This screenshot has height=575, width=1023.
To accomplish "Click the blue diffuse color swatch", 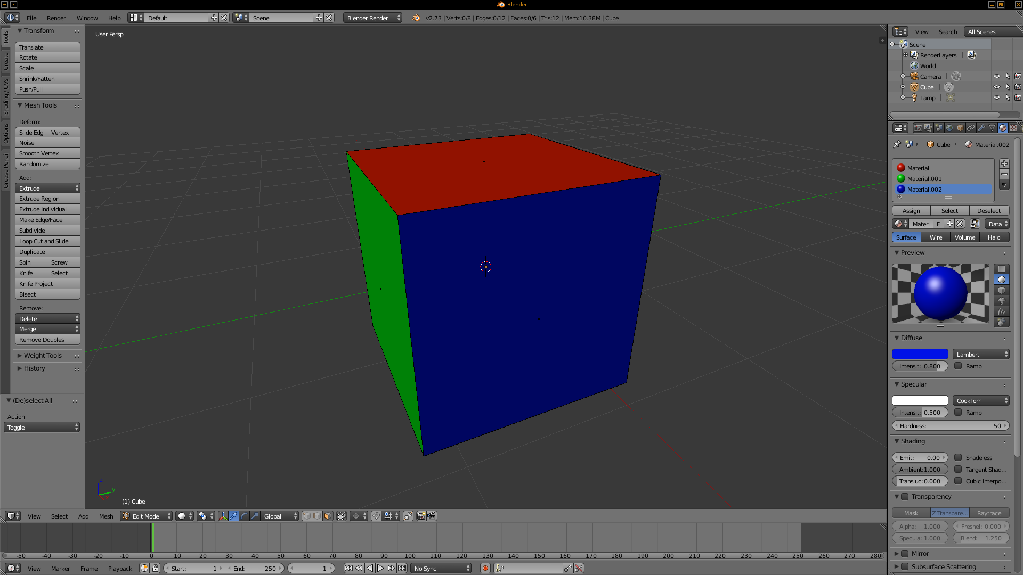I will pyautogui.click(x=920, y=354).
